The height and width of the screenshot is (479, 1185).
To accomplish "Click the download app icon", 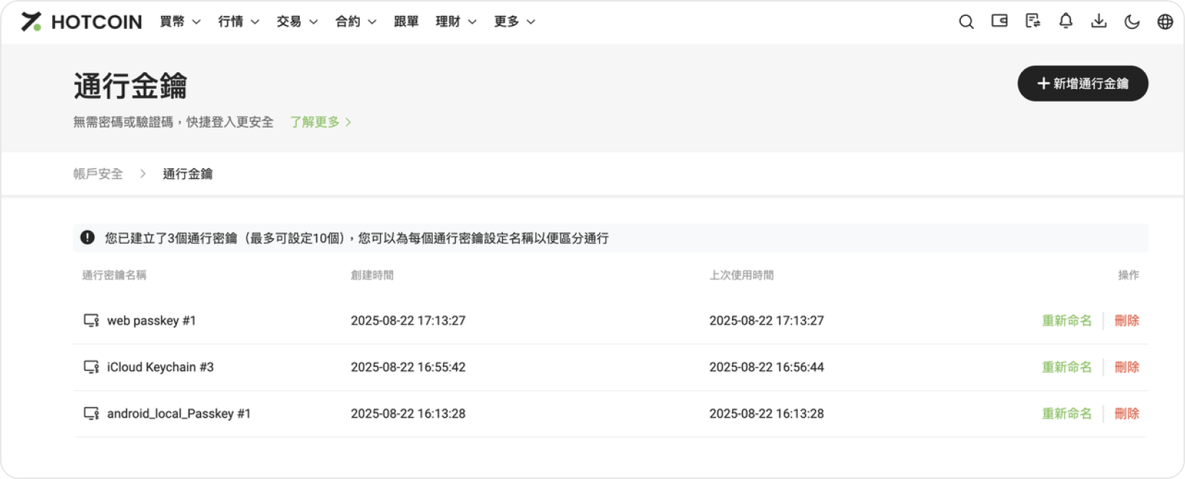I will tap(1098, 21).
